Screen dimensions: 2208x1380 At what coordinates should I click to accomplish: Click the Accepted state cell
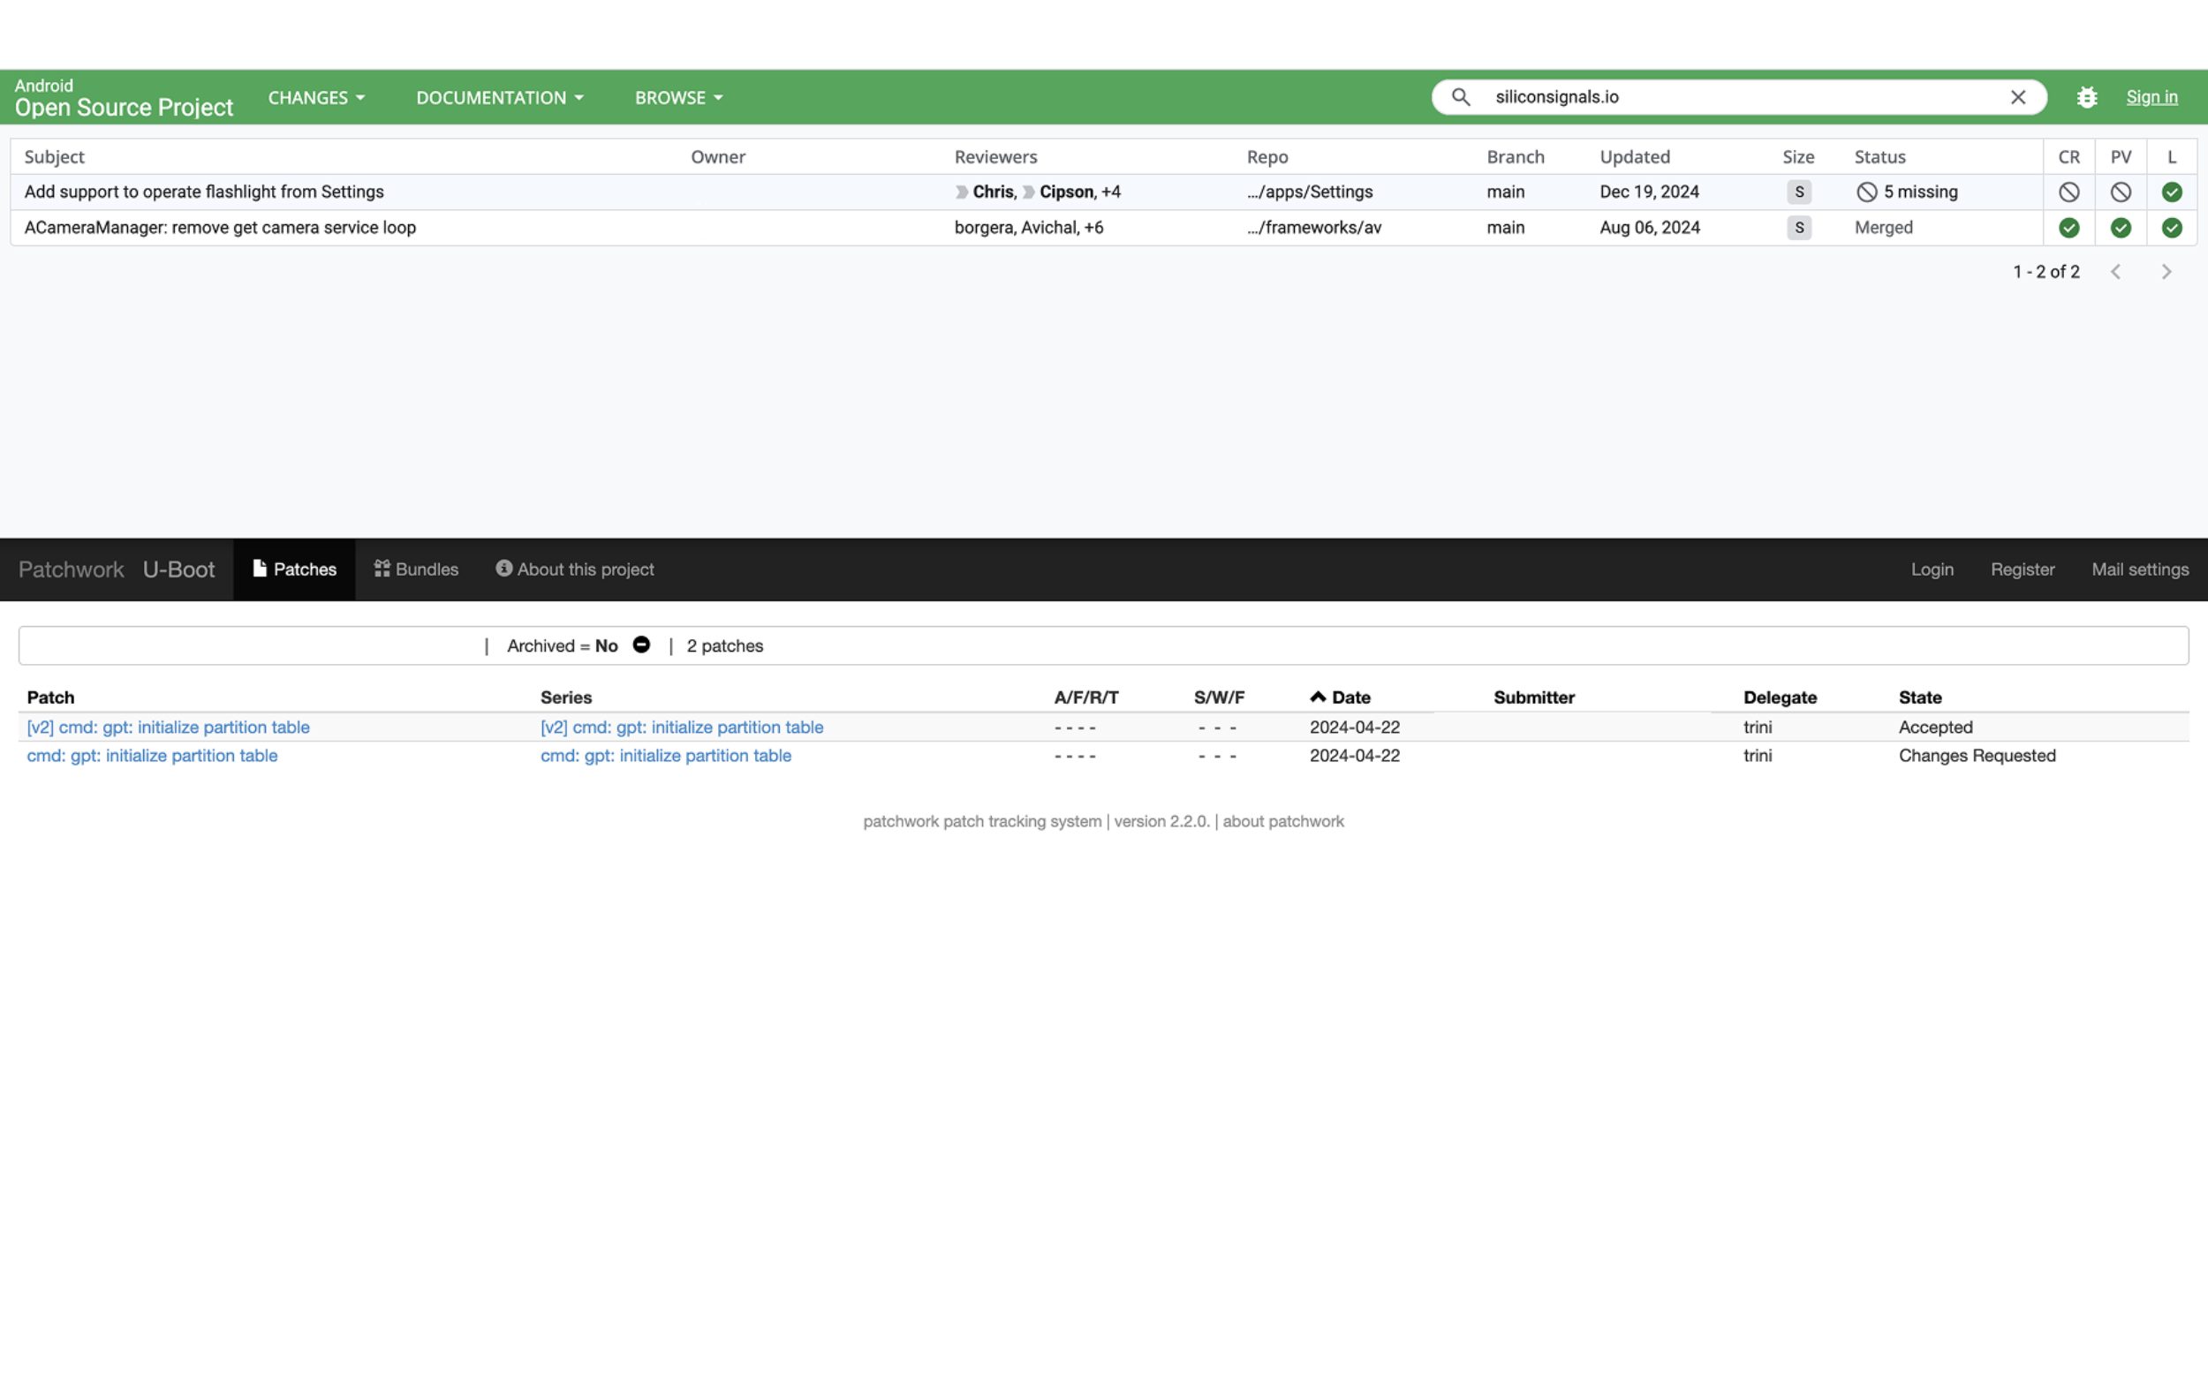pos(1935,728)
